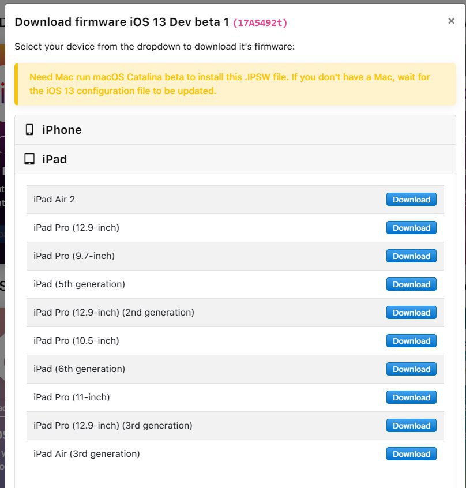Click the iPhone device icon
Image resolution: width=466 pixels, height=488 pixels.
[29, 129]
